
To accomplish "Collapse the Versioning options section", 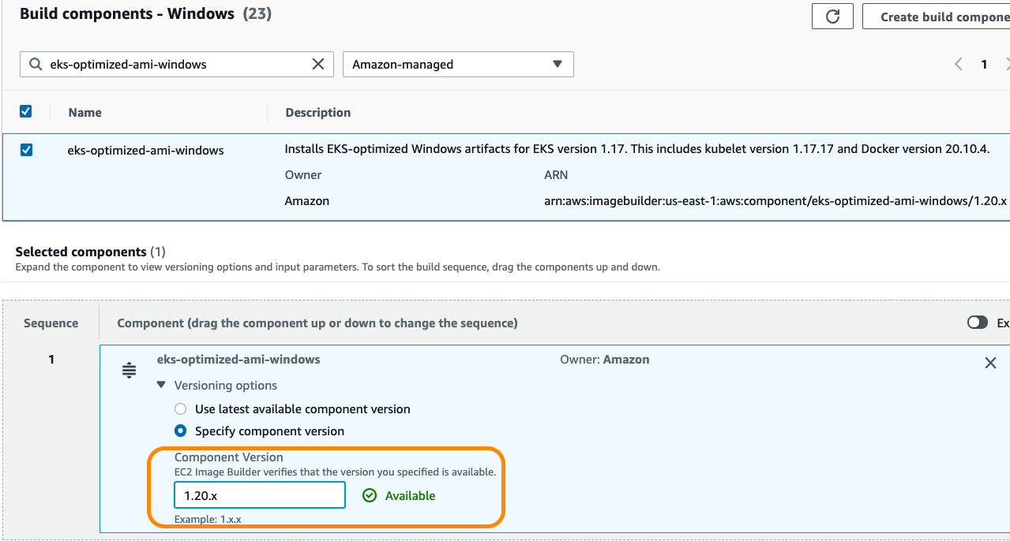I will tap(162, 386).
